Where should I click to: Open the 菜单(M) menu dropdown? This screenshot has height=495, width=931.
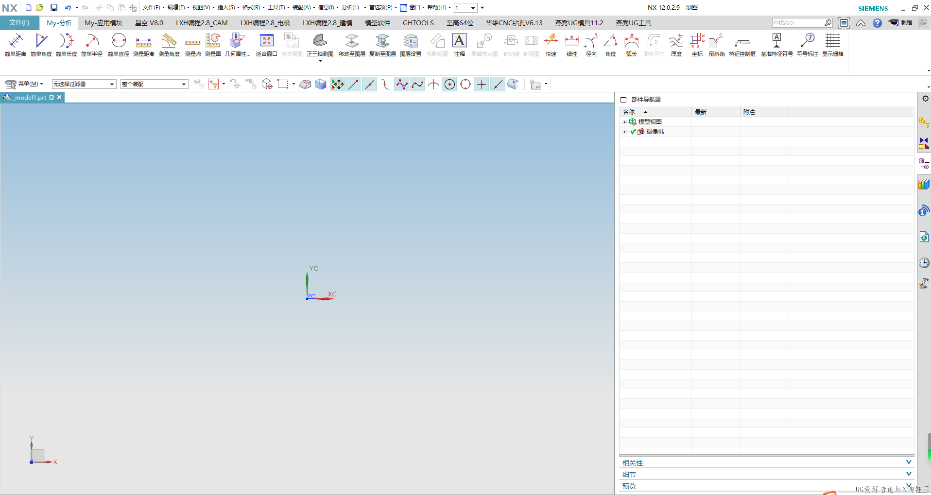pyautogui.click(x=24, y=84)
